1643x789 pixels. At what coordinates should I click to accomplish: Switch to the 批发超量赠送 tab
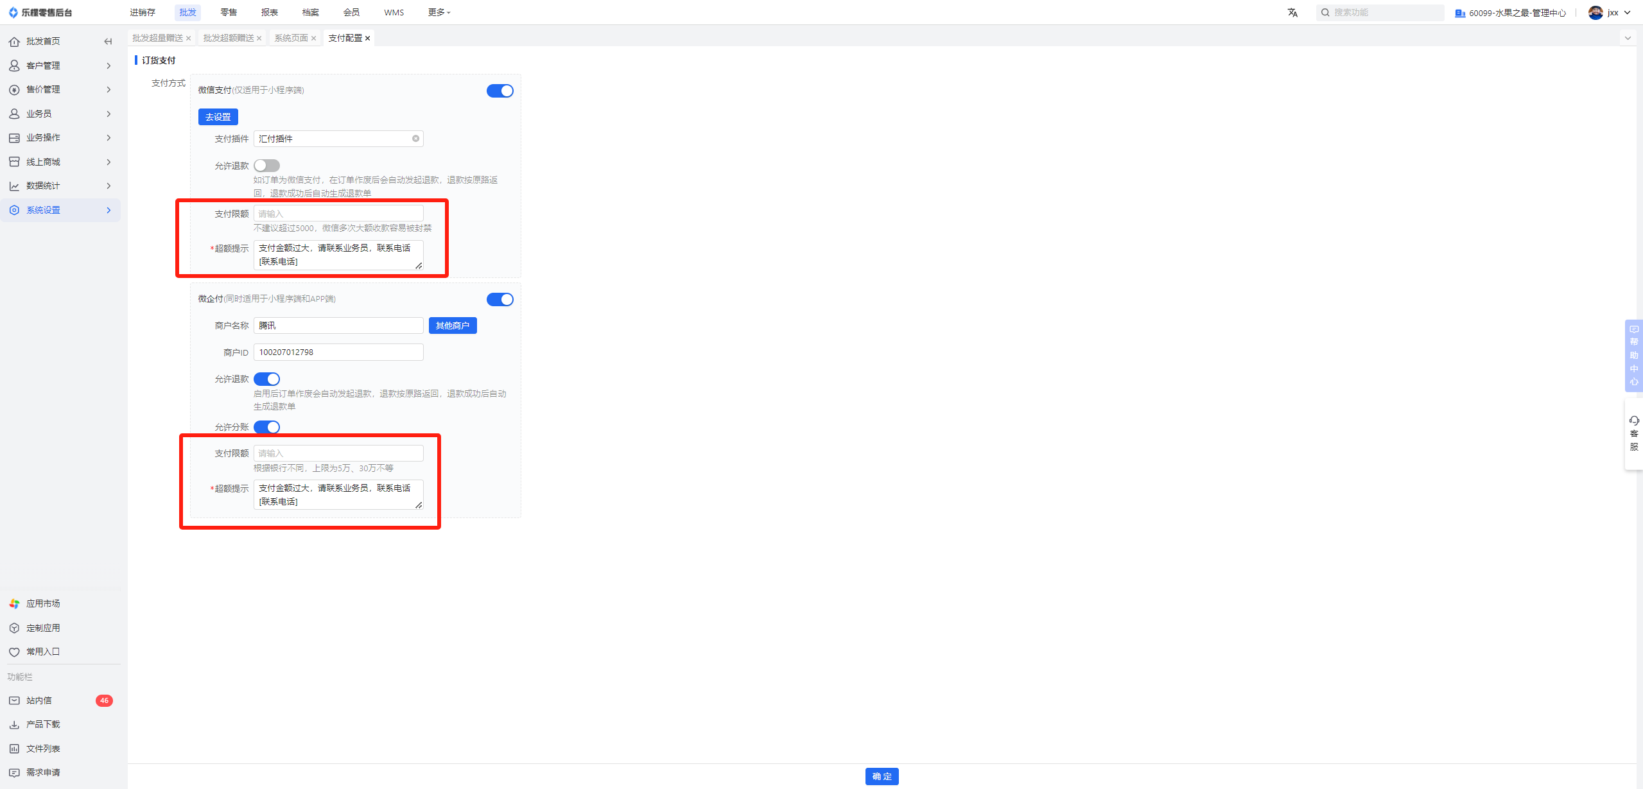[158, 38]
